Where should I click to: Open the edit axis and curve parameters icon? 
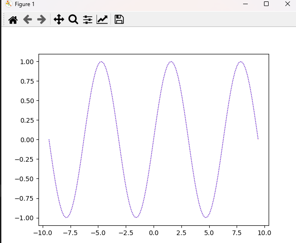tap(102, 20)
